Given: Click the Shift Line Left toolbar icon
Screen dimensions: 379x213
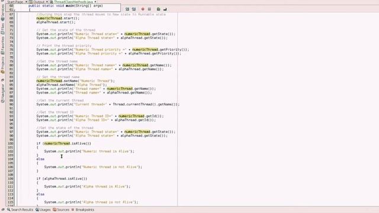Looking at the screenshot, I should click(x=127, y=9).
